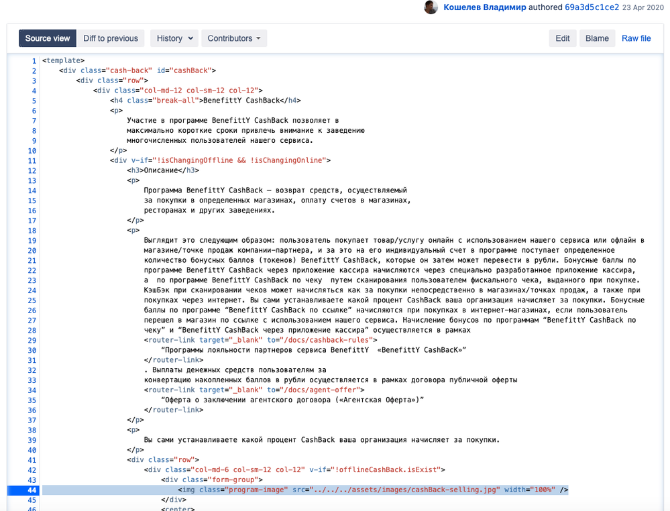Select line number 41

pyautogui.click(x=32, y=460)
